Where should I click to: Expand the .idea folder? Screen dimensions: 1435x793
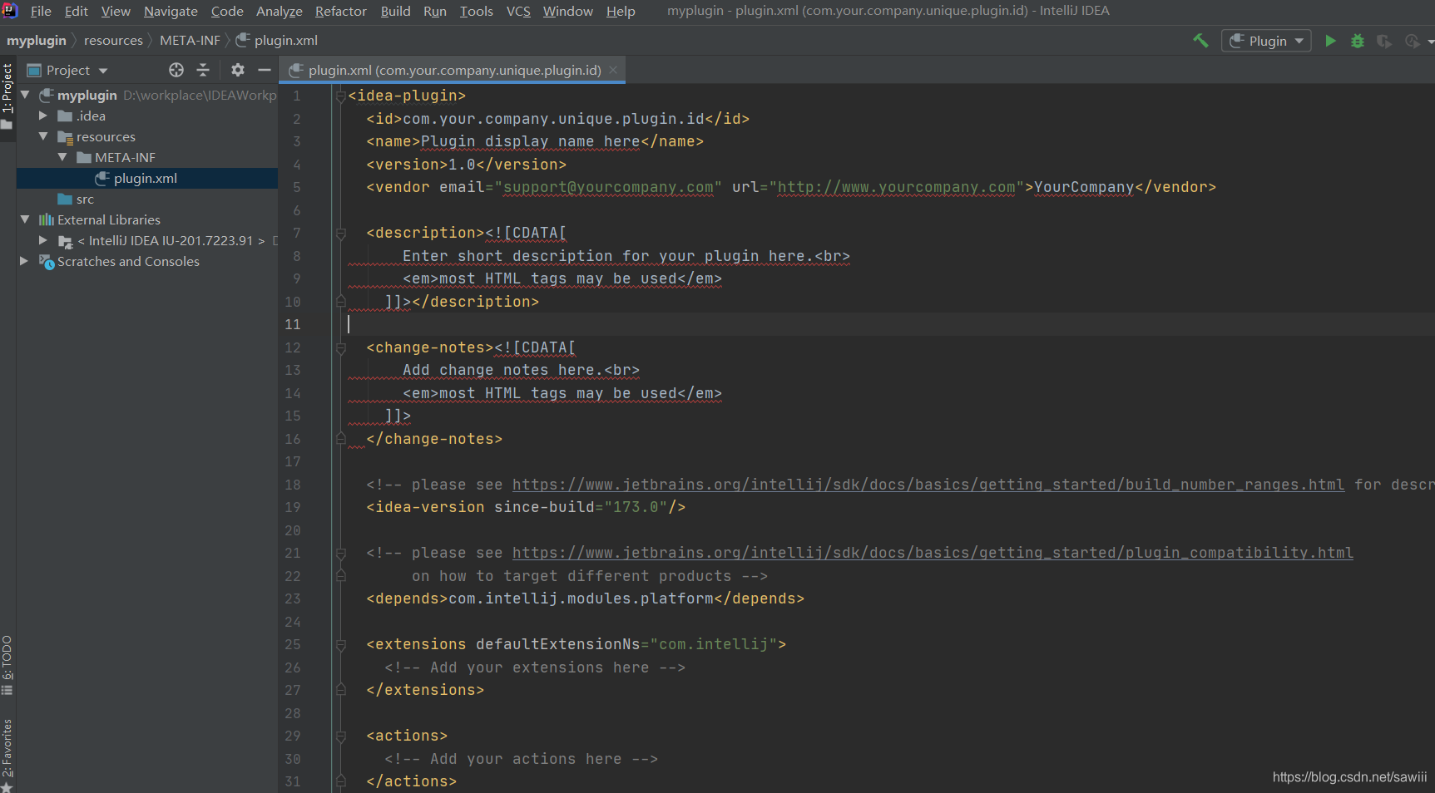coord(43,116)
